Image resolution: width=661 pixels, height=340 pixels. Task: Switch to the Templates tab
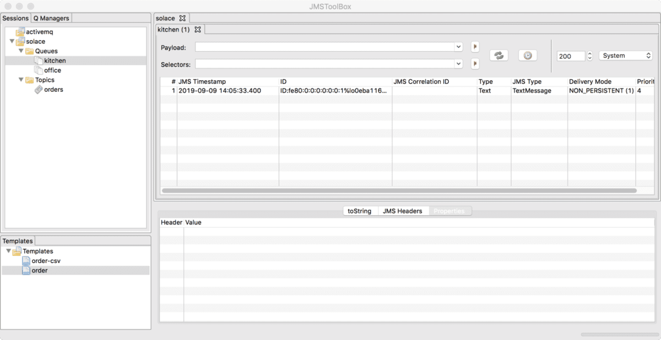coord(18,240)
